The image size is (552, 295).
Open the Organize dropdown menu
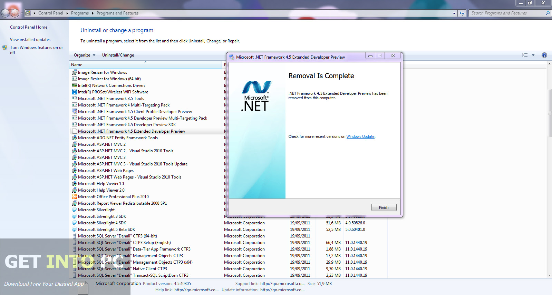[x=84, y=55]
